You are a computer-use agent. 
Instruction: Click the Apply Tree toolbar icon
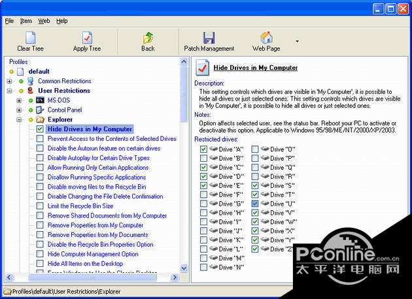pos(87,38)
